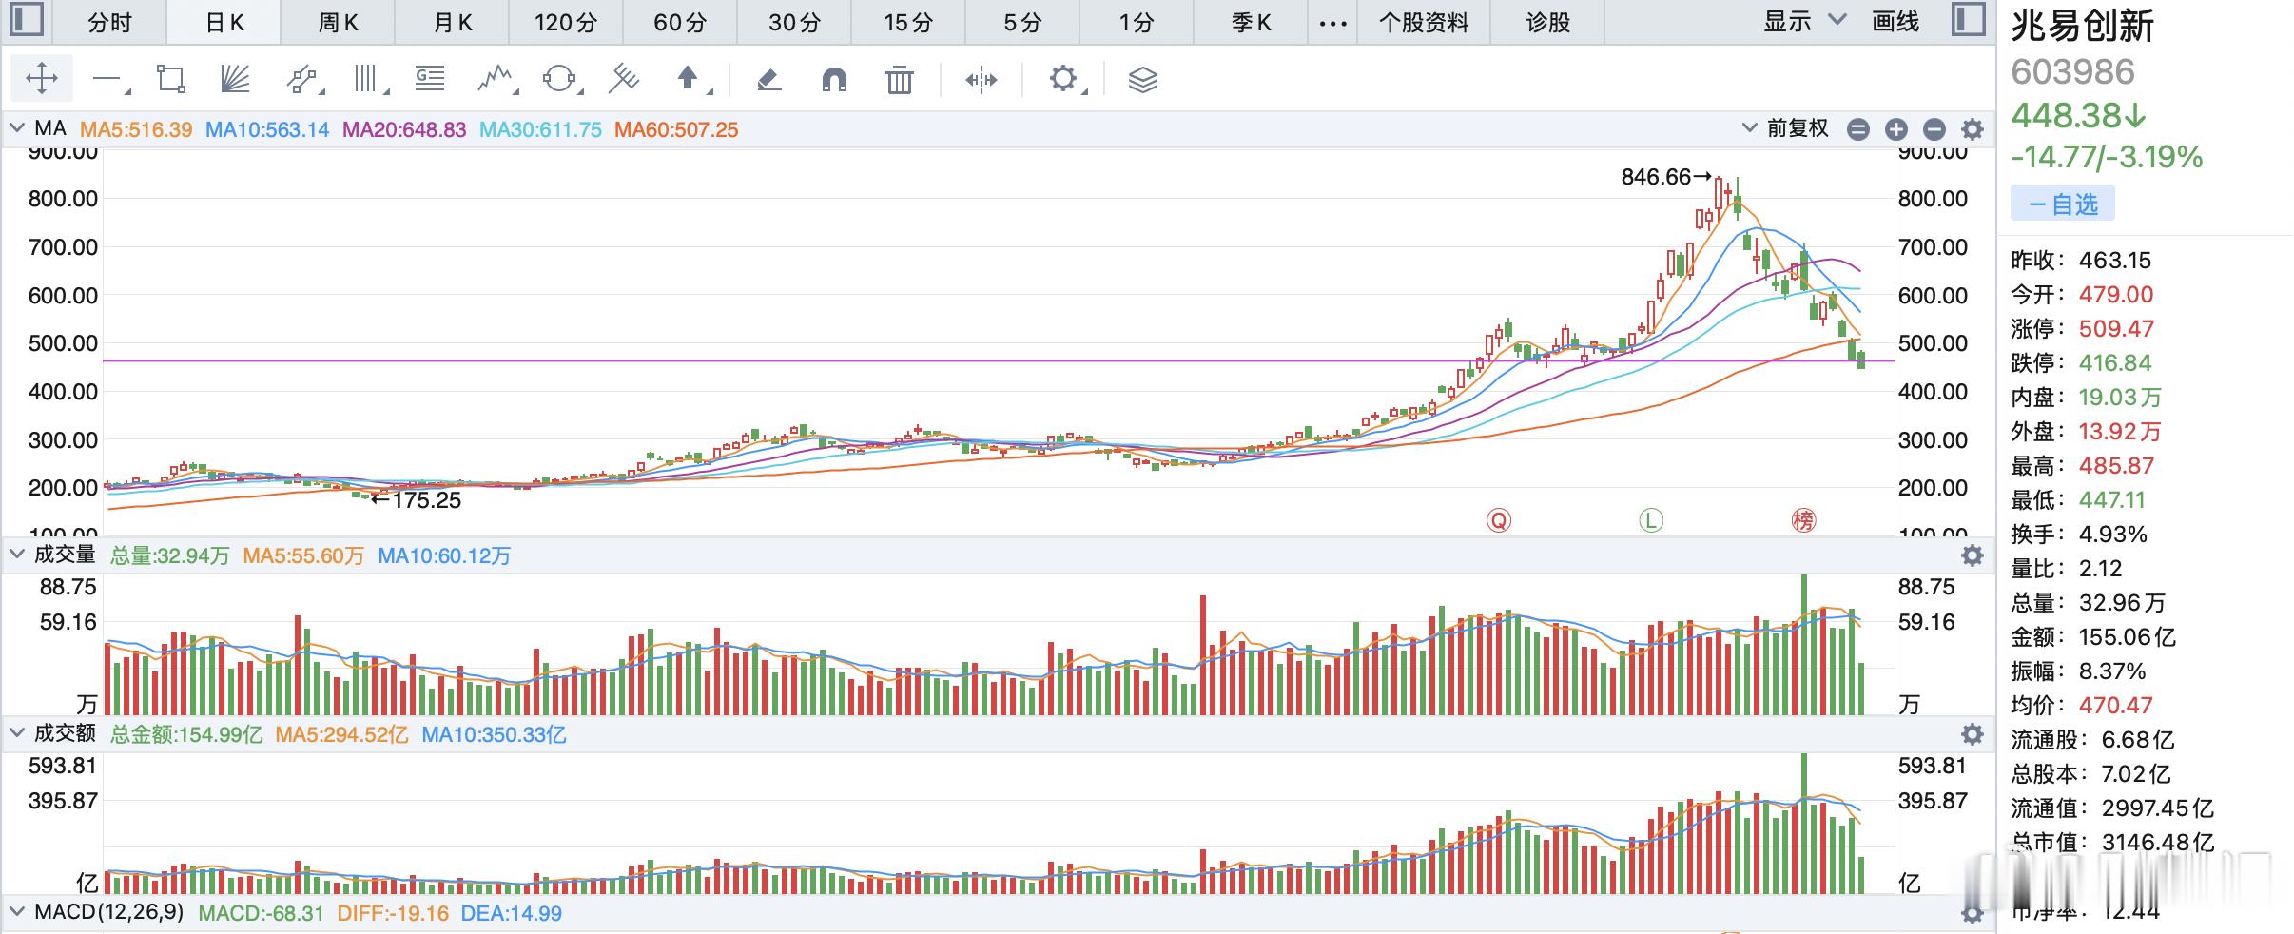Choose the fan lines drawing tool
Screen dimensions: 2294x934
coord(235,79)
